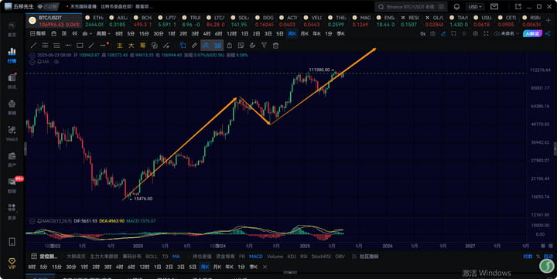Toggle the MACD indicator in bottom bar
557x279 pixels.
pos(256,257)
